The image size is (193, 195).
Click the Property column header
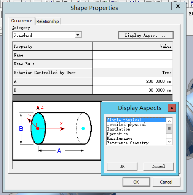click(x=53, y=46)
